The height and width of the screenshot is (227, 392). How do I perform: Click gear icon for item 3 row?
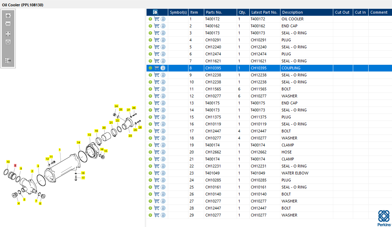150,33
